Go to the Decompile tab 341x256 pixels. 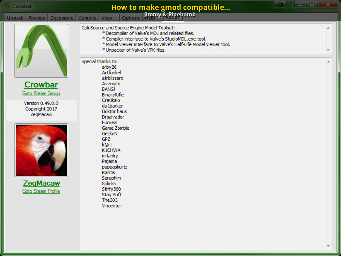(62, 18)
